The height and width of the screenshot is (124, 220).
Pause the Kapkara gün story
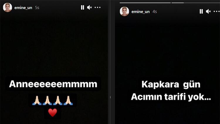pos(201,11)
